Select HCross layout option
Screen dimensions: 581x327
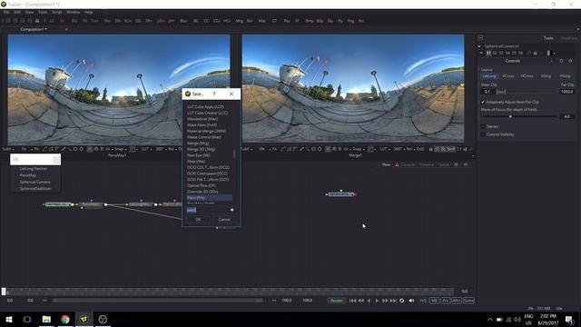pos(527,76)
